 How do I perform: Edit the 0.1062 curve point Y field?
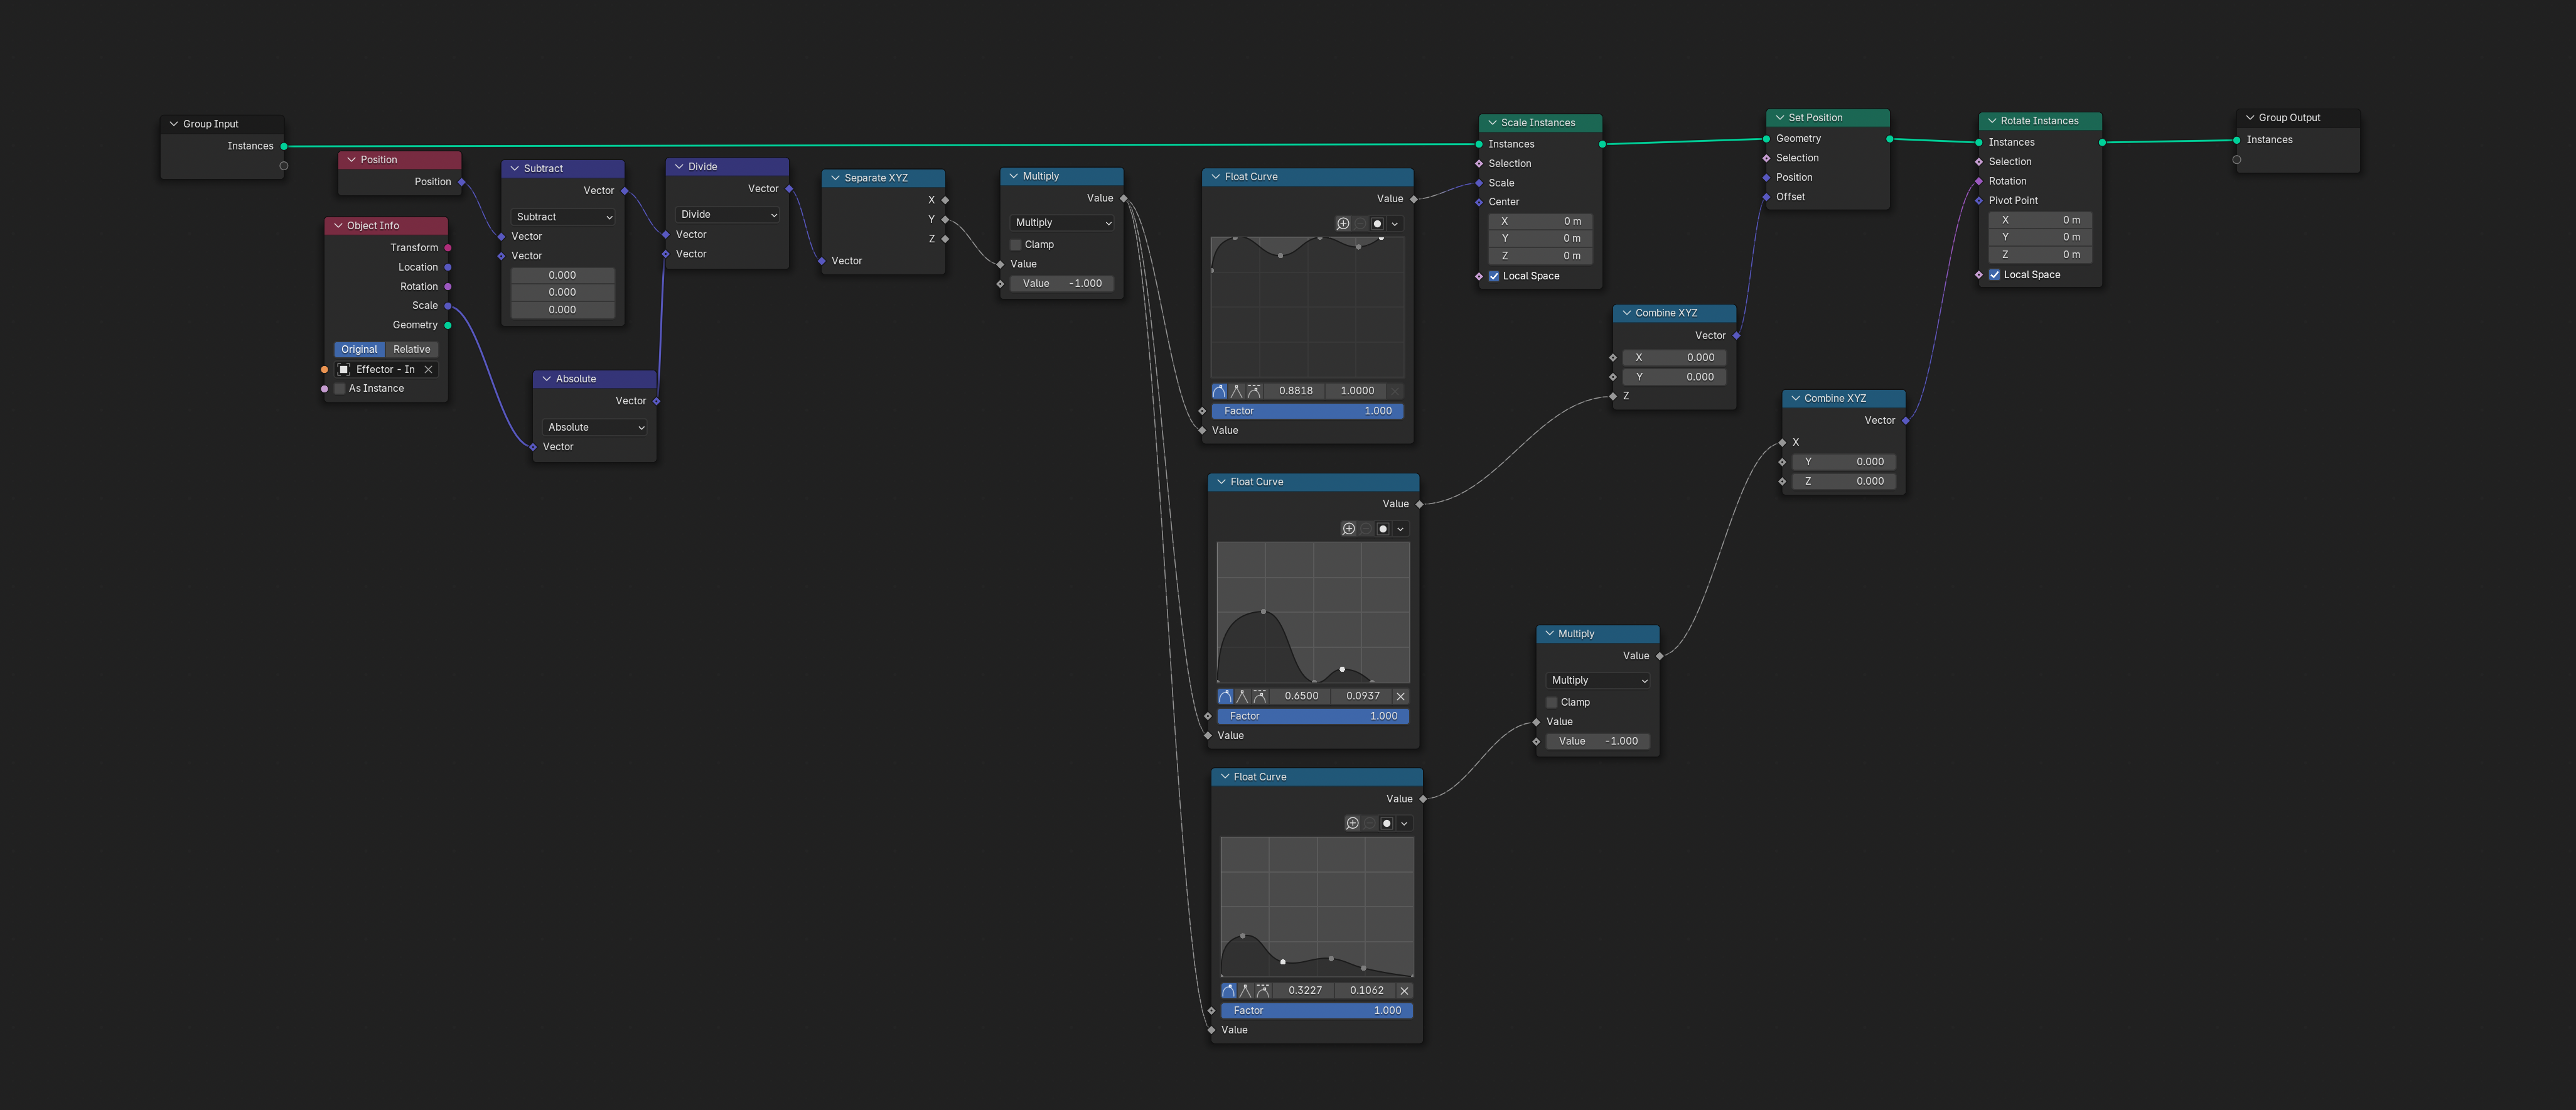point(1366,991)
